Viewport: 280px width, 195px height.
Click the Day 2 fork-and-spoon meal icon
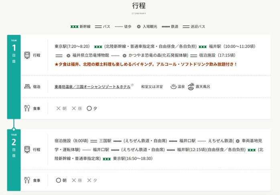pos(27,180)
